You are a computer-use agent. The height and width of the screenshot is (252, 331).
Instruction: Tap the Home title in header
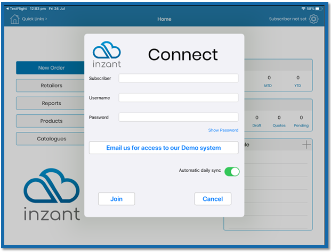click(x=164, y=19)
